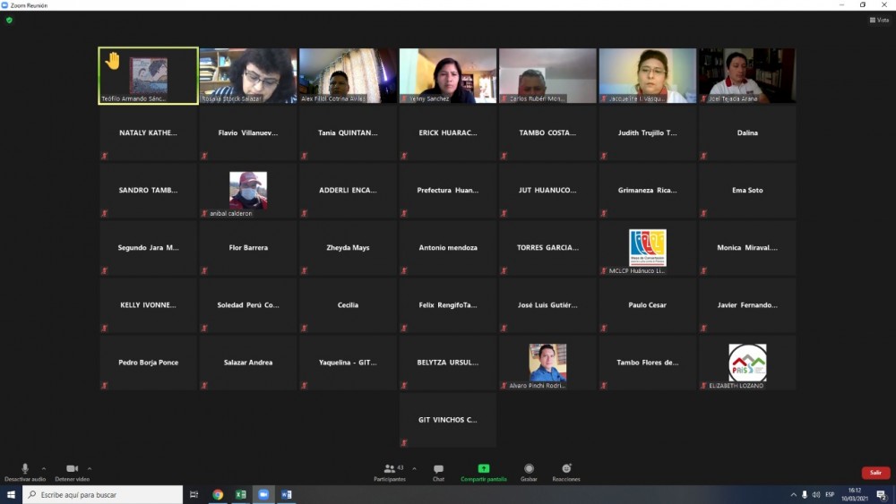Open the Chat panel
This screenshot has height=504, width=896.
(438, 471)
